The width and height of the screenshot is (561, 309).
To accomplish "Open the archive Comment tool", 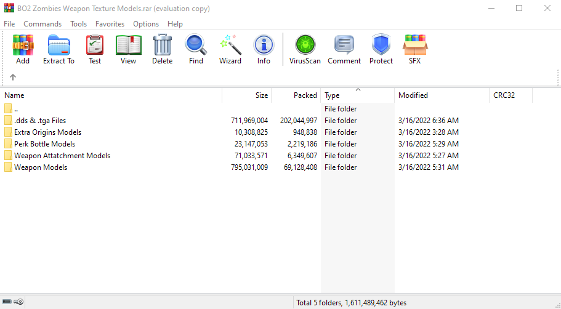I will point(344,45).
